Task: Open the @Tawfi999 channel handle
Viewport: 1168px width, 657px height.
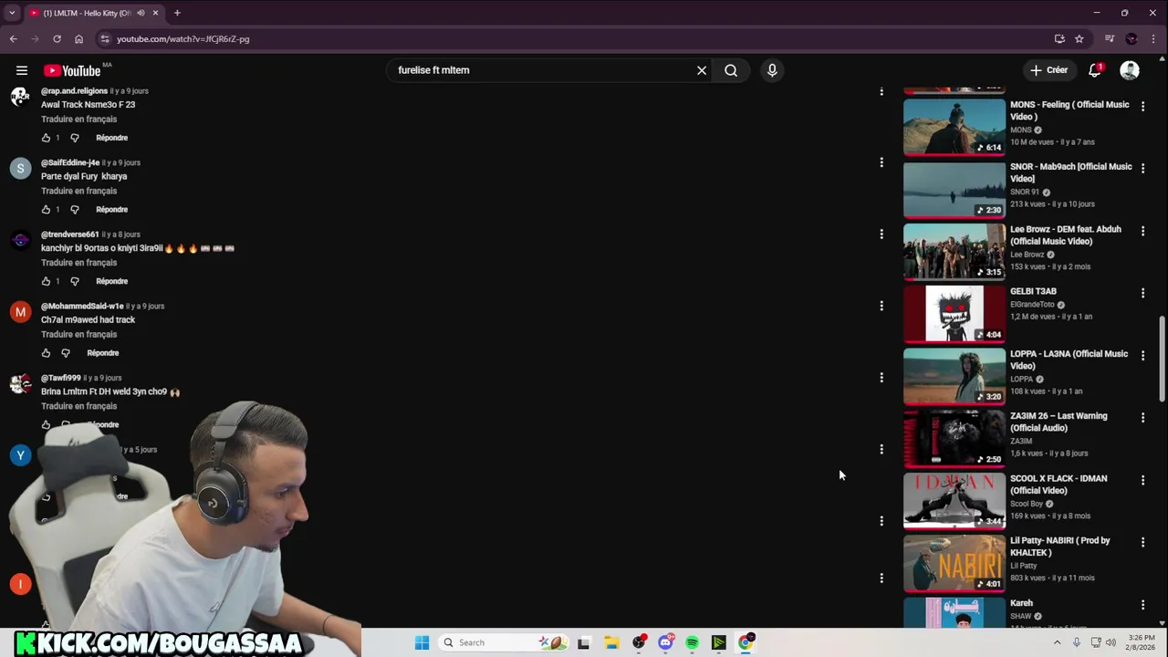Action: [x=61, y=378]
